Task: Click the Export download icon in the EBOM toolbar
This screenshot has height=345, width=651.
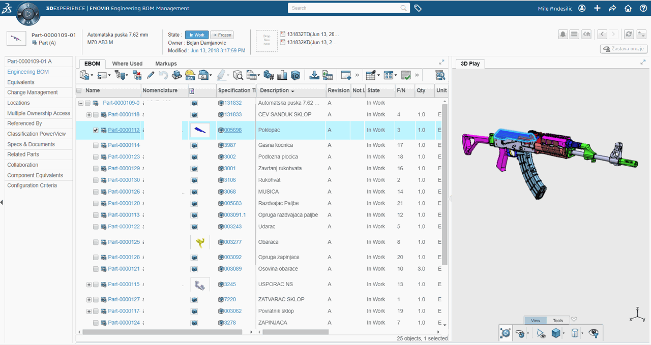Action: click(314, 75)
